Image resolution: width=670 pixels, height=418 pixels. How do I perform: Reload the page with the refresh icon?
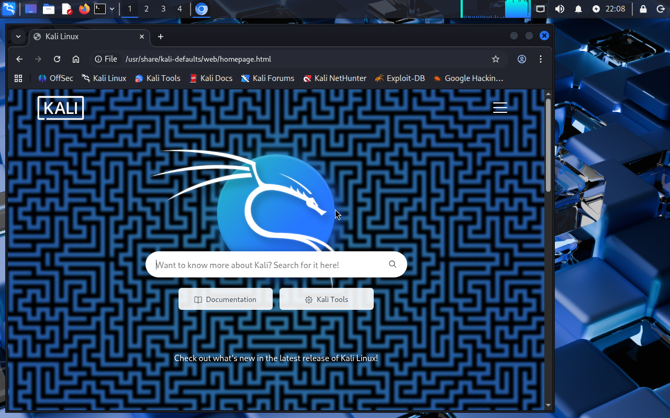57,59
